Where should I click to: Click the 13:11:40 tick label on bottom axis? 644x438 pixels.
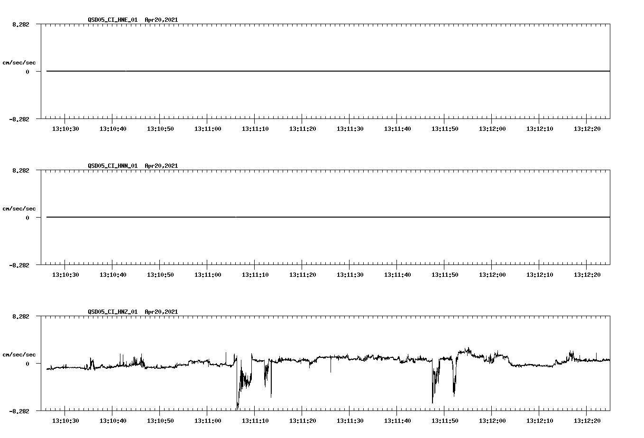coord(398,421)
